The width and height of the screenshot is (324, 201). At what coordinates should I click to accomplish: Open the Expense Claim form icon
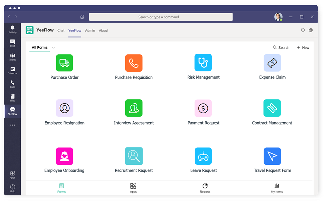pos(272,63)
